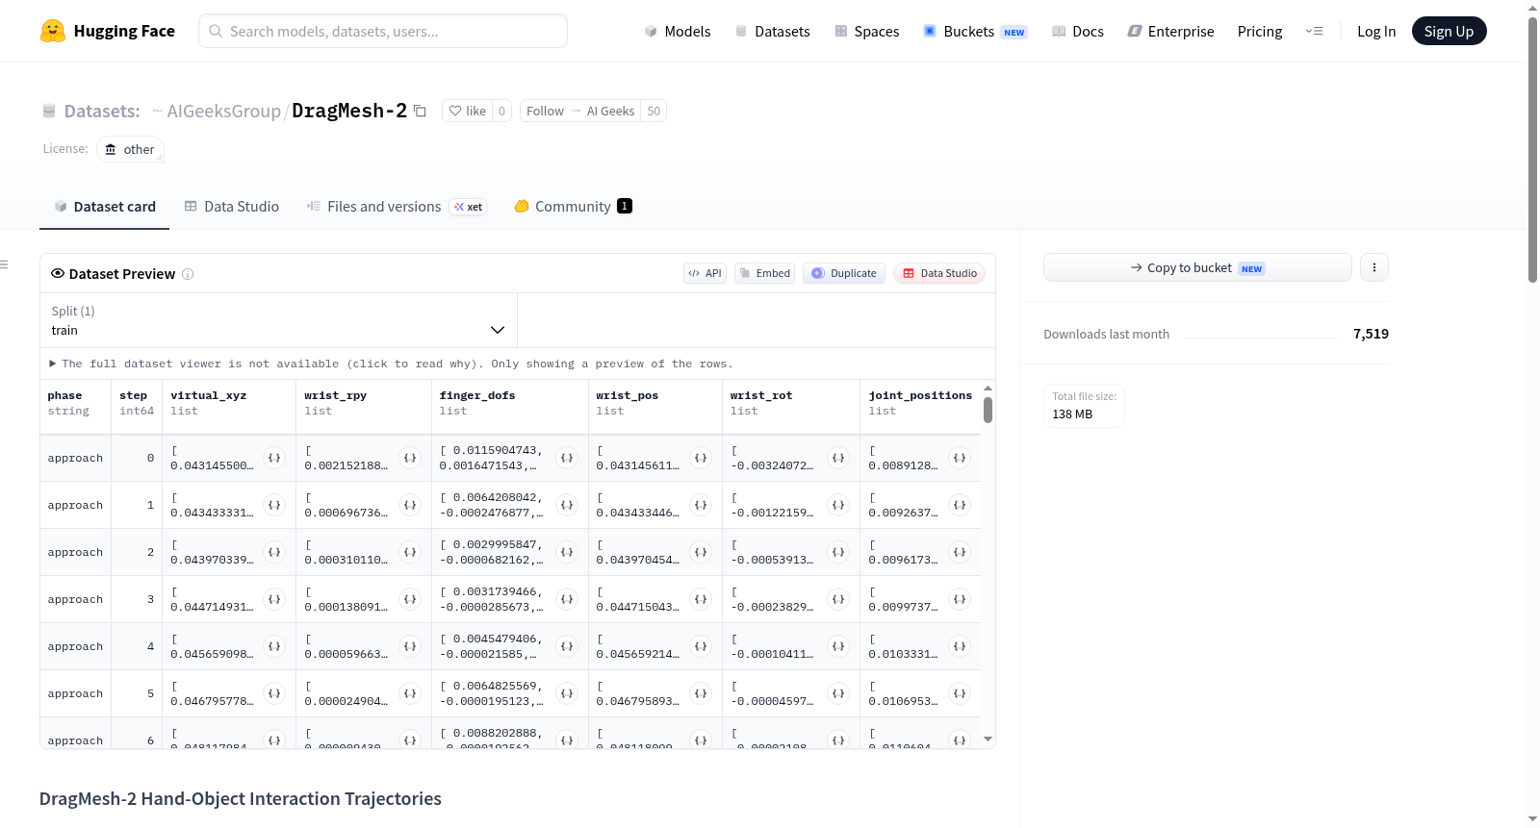1540x828 pixels.
Task: Expand wrist_pos cell in step 4 row
Action: [701, 646]
